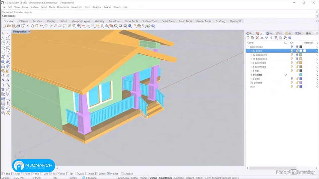This screenshot has width=319, height=179.
Task: Open the Analyze menu
Action: tap(97, 7)
